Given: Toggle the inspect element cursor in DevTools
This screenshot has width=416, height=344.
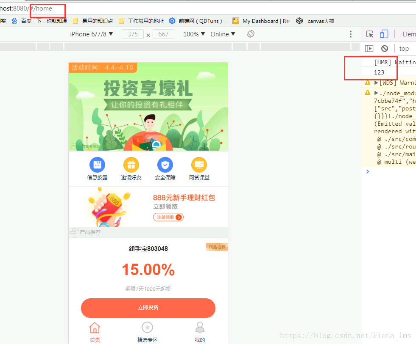Looking at the screenshot, I should (369, 33).
